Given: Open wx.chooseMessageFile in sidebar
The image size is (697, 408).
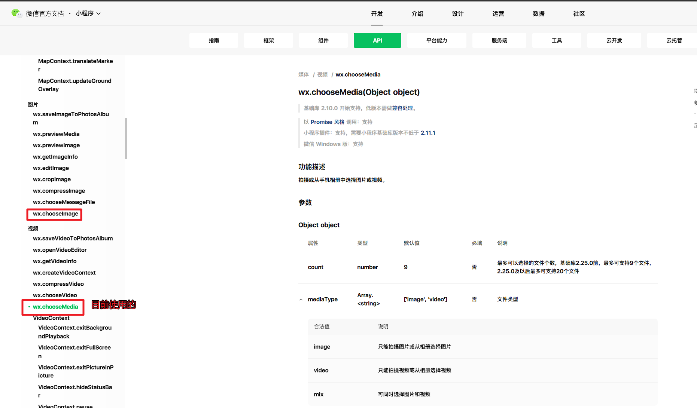Looking at the screenshot, I should tap(64, 202).
